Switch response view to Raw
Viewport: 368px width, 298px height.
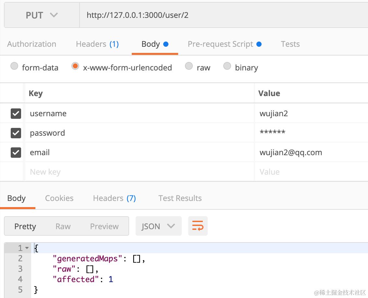(63, 226)
